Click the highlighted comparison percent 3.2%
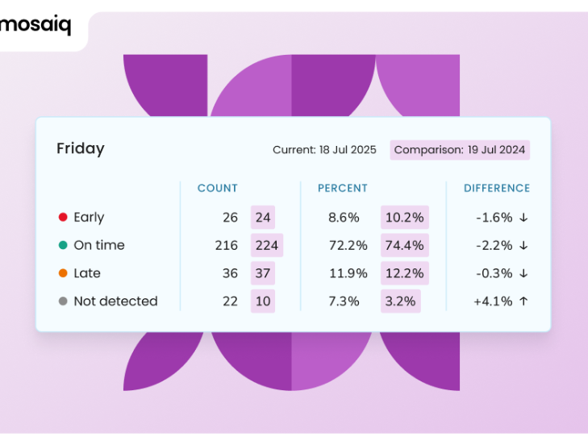The image size is (588, 441). click(x=401, y=302)
